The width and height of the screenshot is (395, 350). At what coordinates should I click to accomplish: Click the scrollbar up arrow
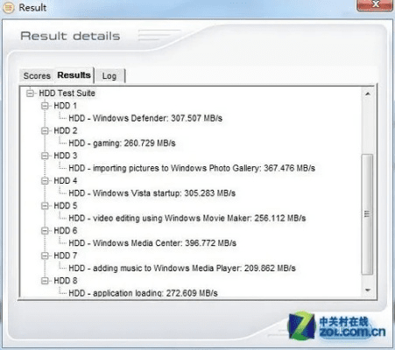point(368,94)
